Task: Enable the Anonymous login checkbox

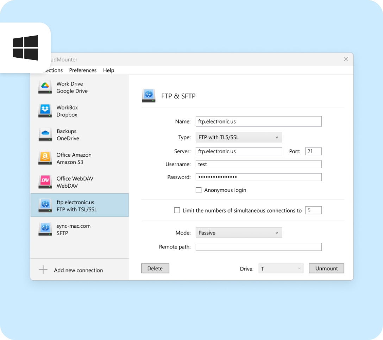Action: [199, 190]
